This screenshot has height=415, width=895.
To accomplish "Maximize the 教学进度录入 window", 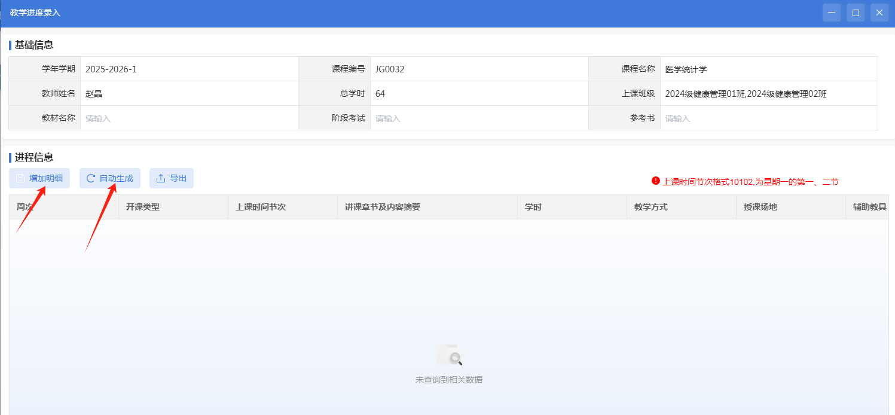I will [x=856, y=13].
